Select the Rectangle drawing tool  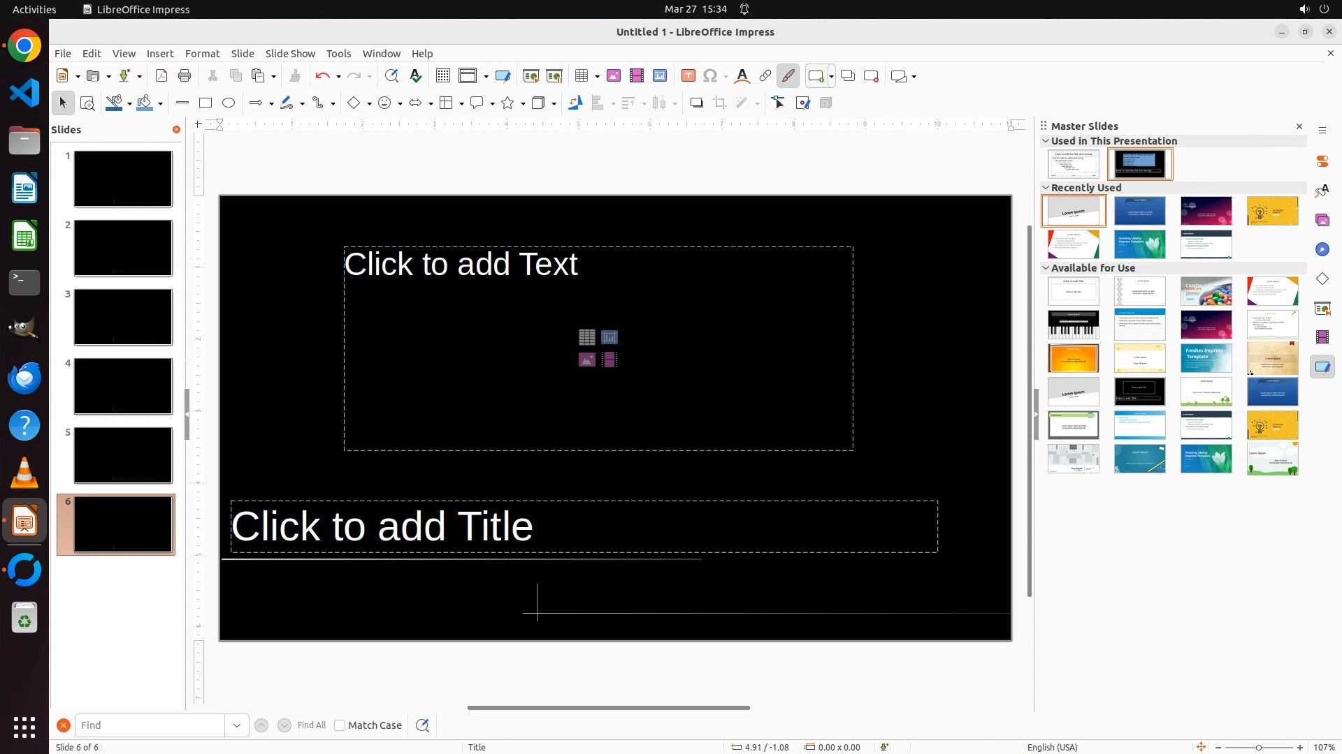205,103
